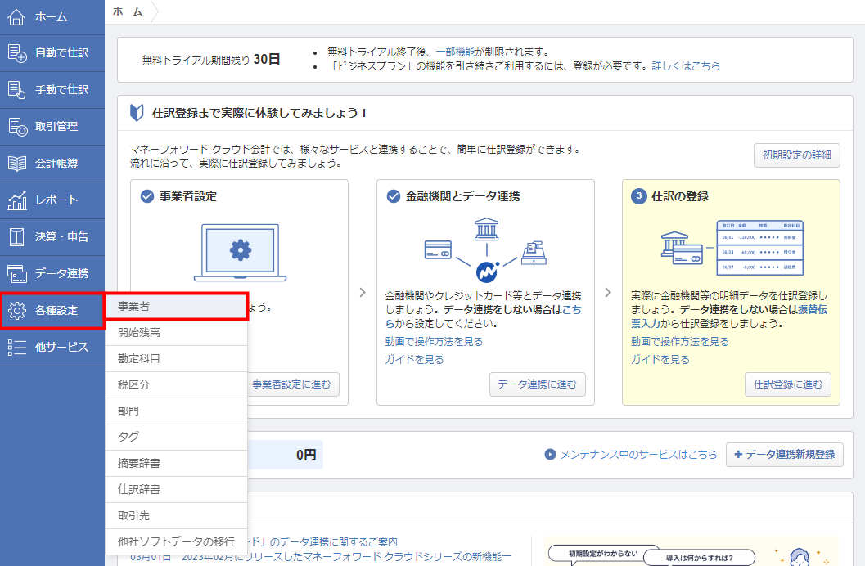Click the 他サービス list icon
This screenshot has height=566, width=865.
(16, 347)
